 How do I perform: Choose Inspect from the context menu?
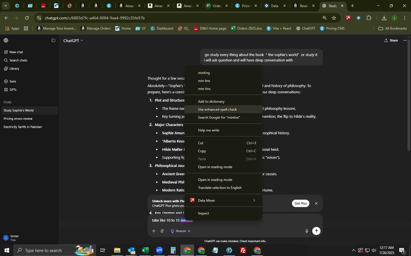pos(223,213)
